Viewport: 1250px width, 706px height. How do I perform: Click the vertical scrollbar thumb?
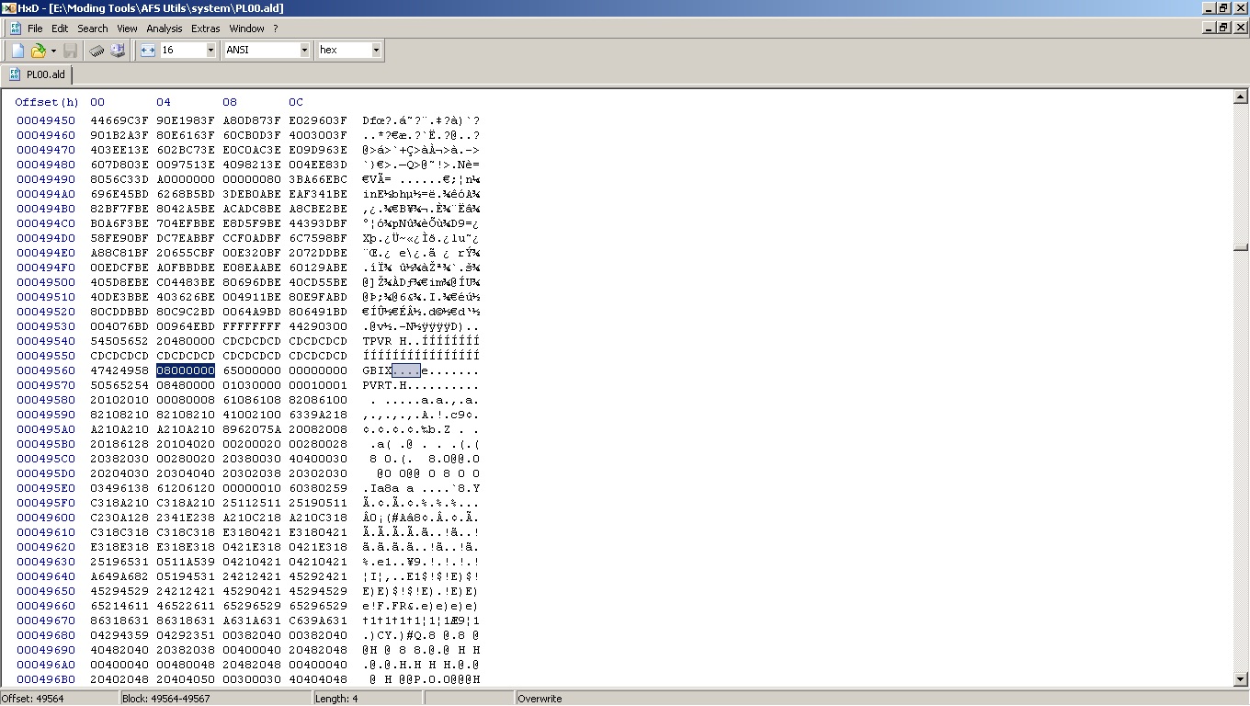tap(1240, 246)
